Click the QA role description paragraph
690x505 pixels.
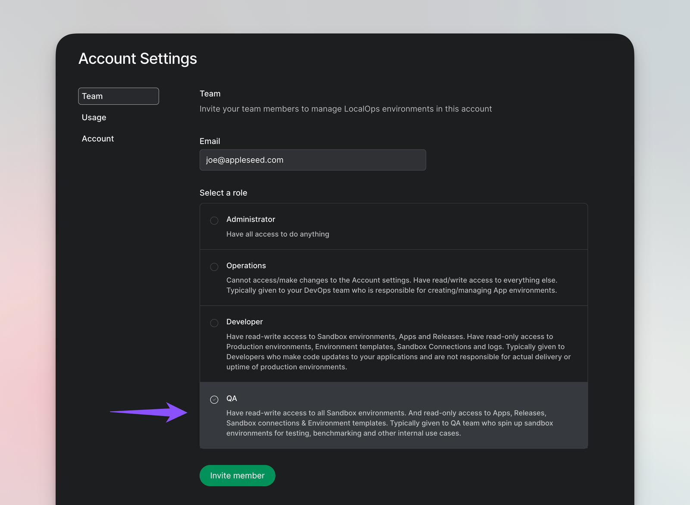[390, 423]
